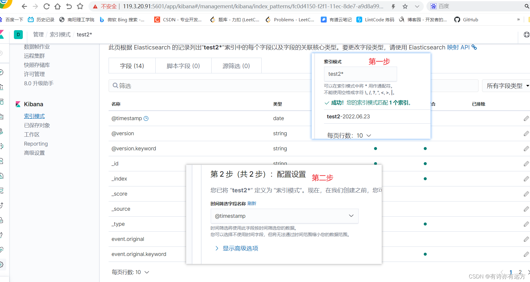Click the lightning speed mode icon

point(393,6)
